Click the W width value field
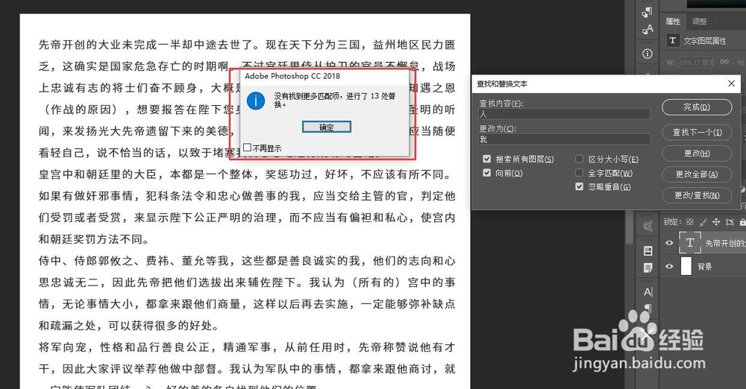This screenshot has width=746, height=389. click(x=697, y=63)
